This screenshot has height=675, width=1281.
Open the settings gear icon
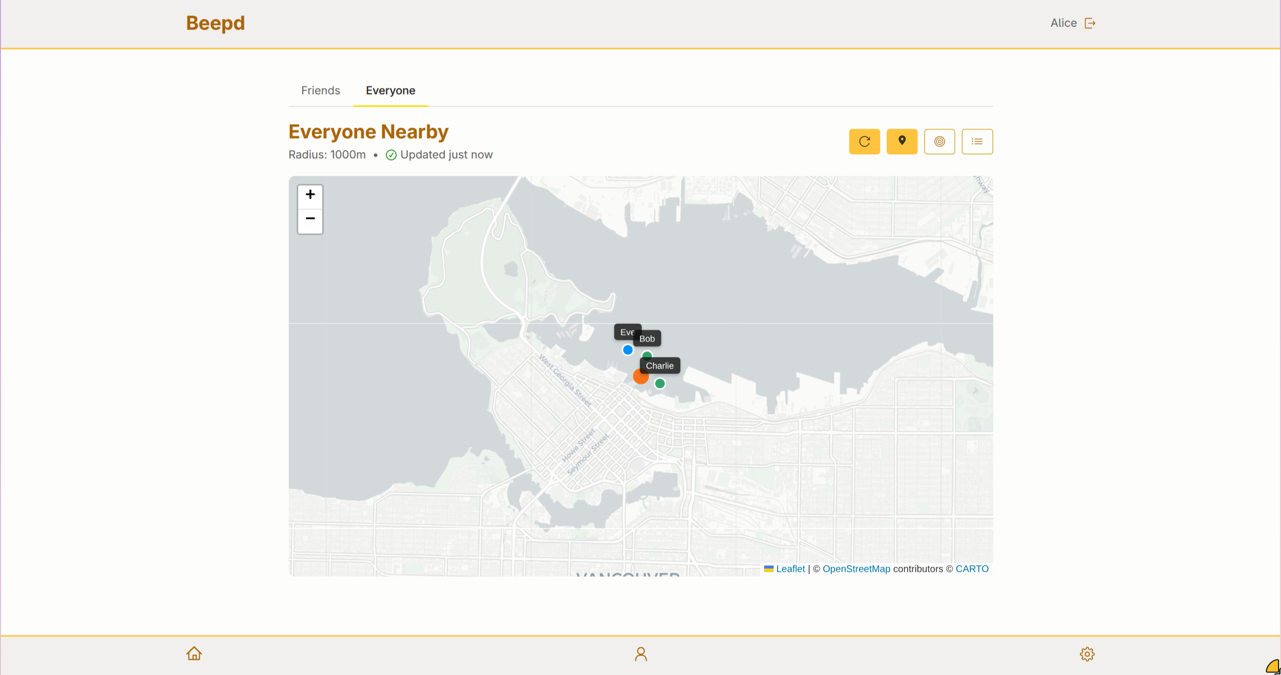pyautogui.click(x=1087, y=654)
